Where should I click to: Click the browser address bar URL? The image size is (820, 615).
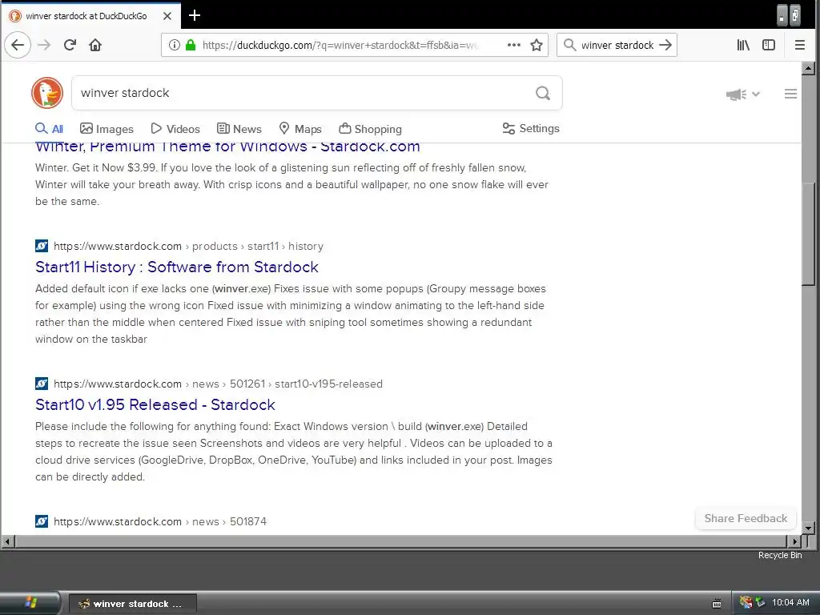(x=340, y=45)
